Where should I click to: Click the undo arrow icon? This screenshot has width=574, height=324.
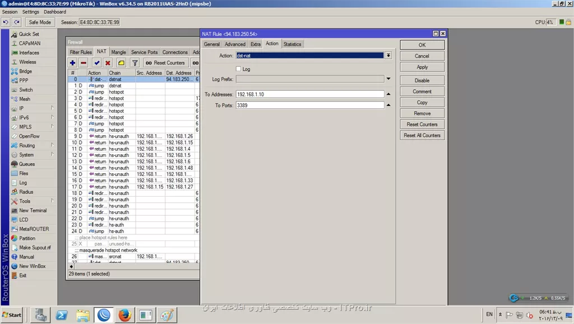click(6, 22)
